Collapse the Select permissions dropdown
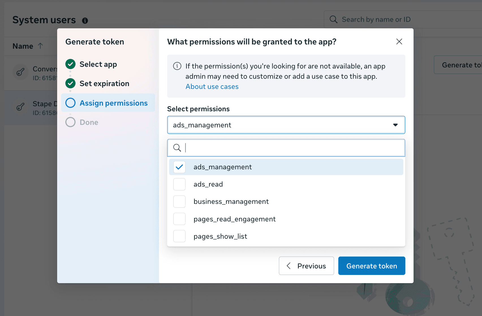 pyautogui.click(x=395, y=125)
